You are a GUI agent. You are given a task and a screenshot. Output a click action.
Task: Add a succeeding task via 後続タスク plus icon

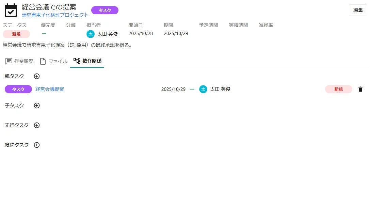point(37,145)
